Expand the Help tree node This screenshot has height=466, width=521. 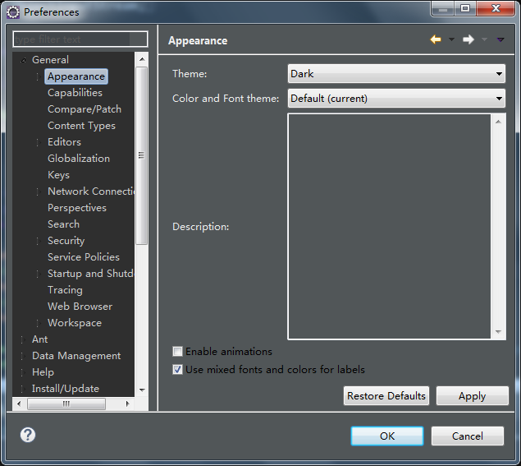23,372
